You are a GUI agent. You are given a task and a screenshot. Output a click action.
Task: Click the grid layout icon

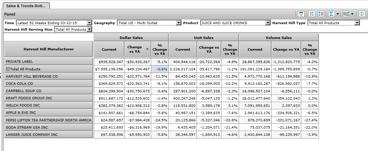point(346,14)
